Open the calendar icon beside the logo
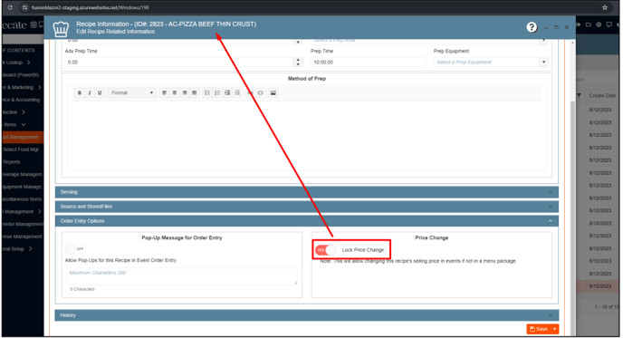This screenshot has height=338, width=623. (x=34, y=24)
